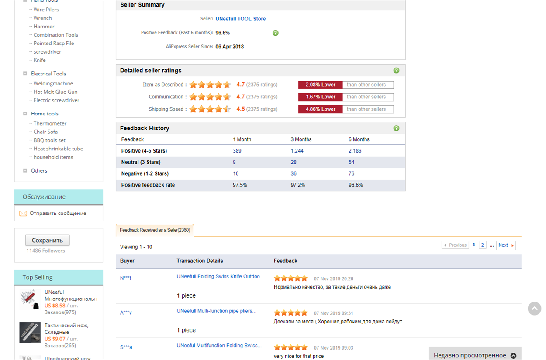
Task: Select the Wrench category
Action: 43,18
